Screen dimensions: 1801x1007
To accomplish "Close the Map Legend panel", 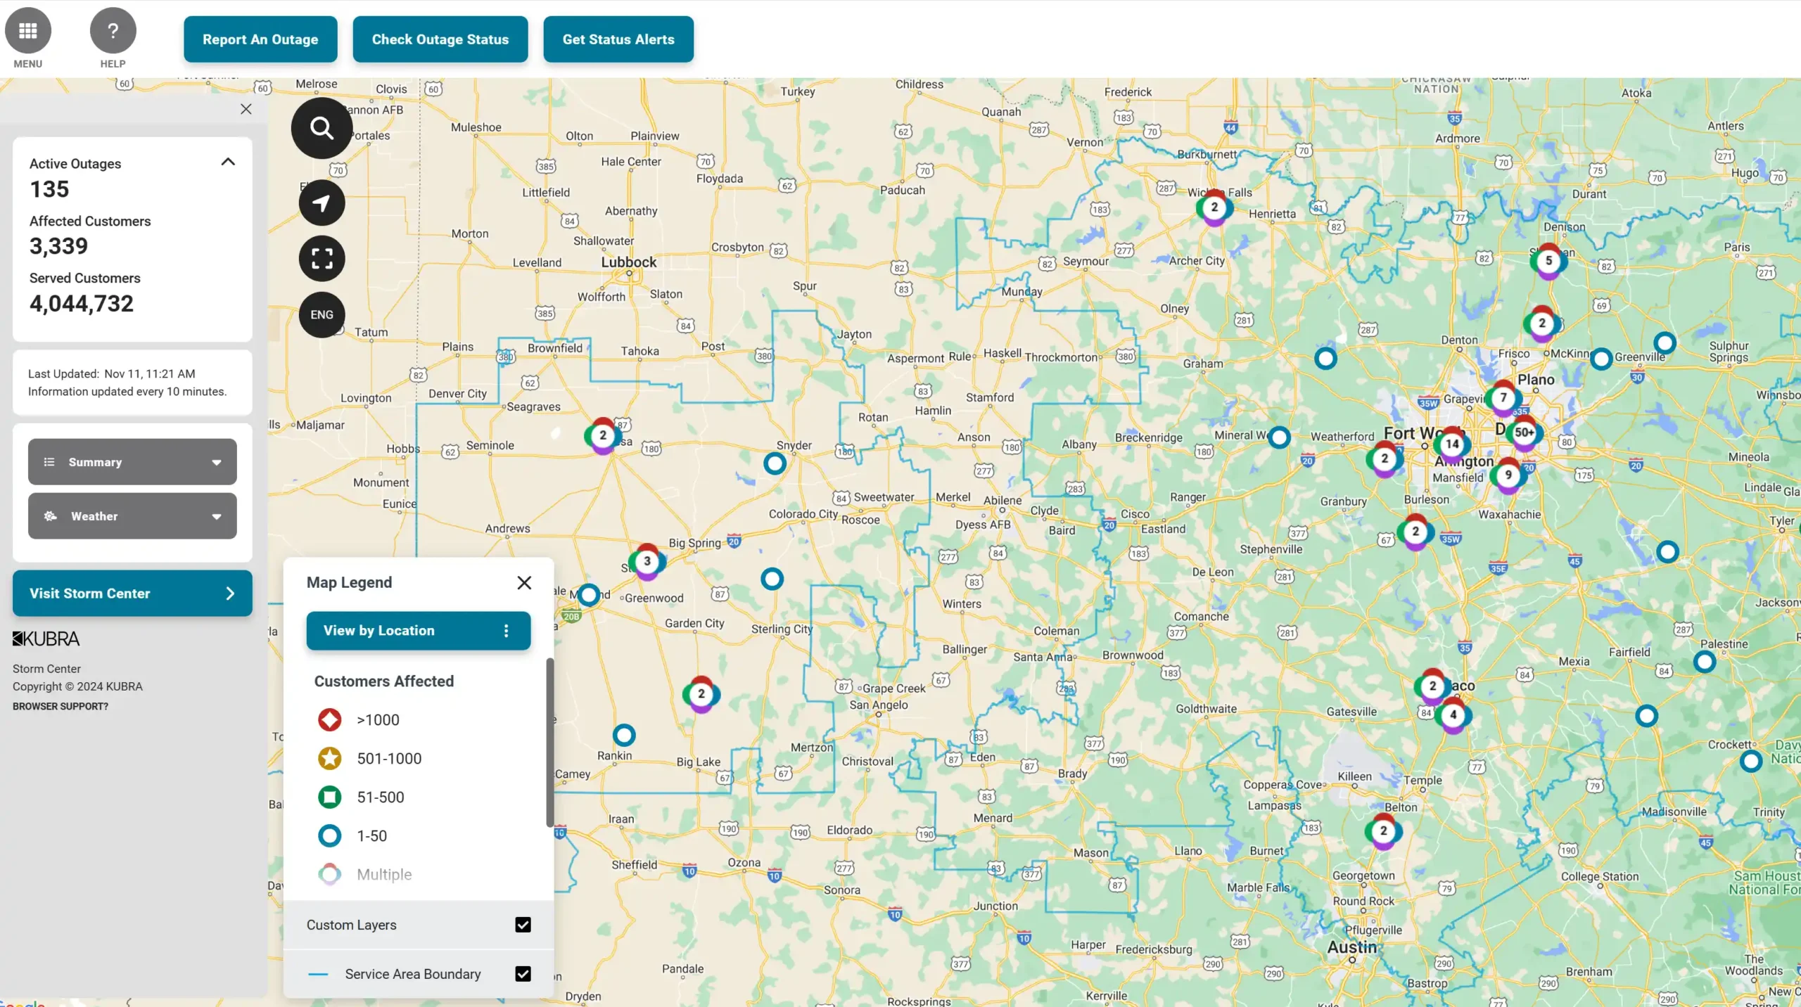I will (523, 582).
